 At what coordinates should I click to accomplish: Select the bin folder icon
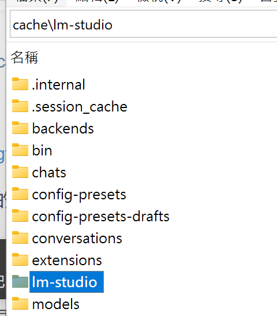[20, 150]
